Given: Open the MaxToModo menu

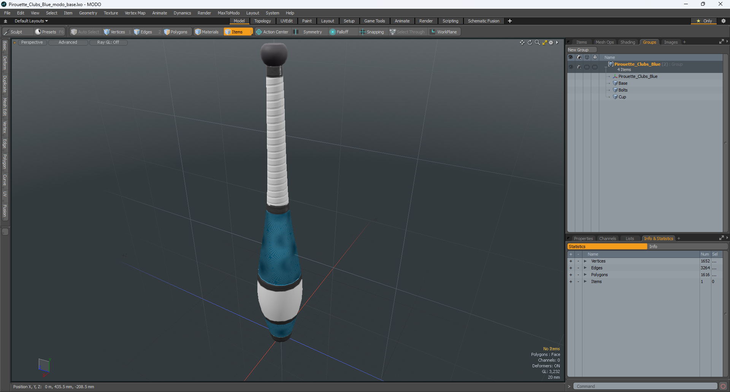Looking at the screenshot, I should click(229, 13).
